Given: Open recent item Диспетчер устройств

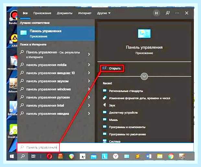Looking at the screenshot, I should click(123, 113).
